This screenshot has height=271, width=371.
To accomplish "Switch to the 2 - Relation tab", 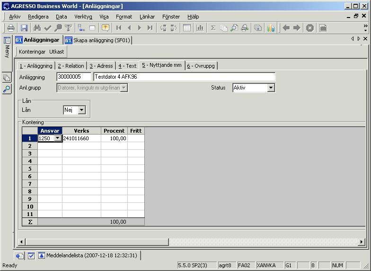I will click(x=71, y=66).
